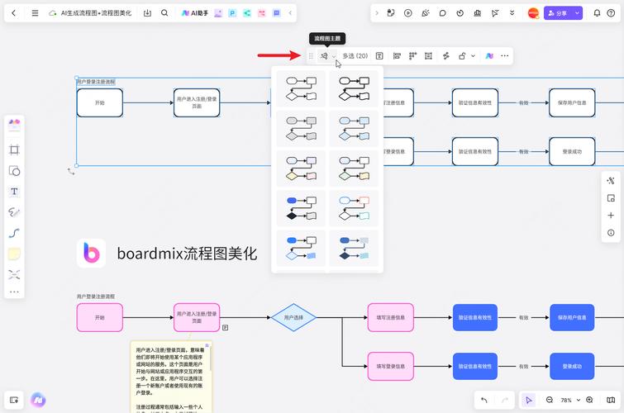Image resolution: width=624 pixels, height=413 pixels.
Task: Select the connector line tool
Action: point(14,233)
